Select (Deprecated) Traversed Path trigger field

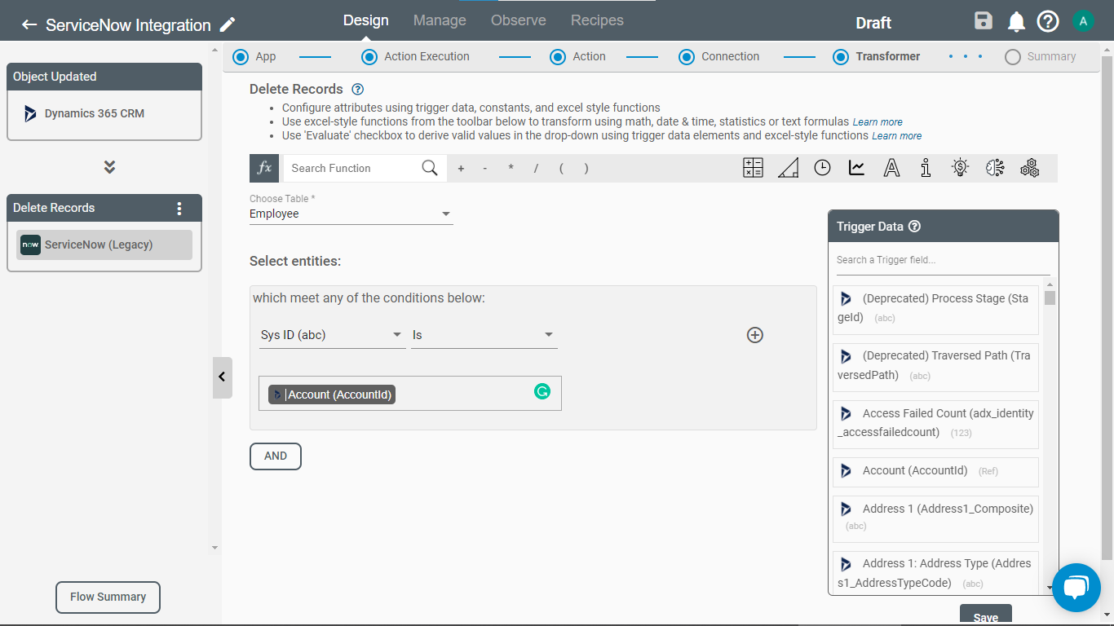pyautogui.click(x=935, y=367)
